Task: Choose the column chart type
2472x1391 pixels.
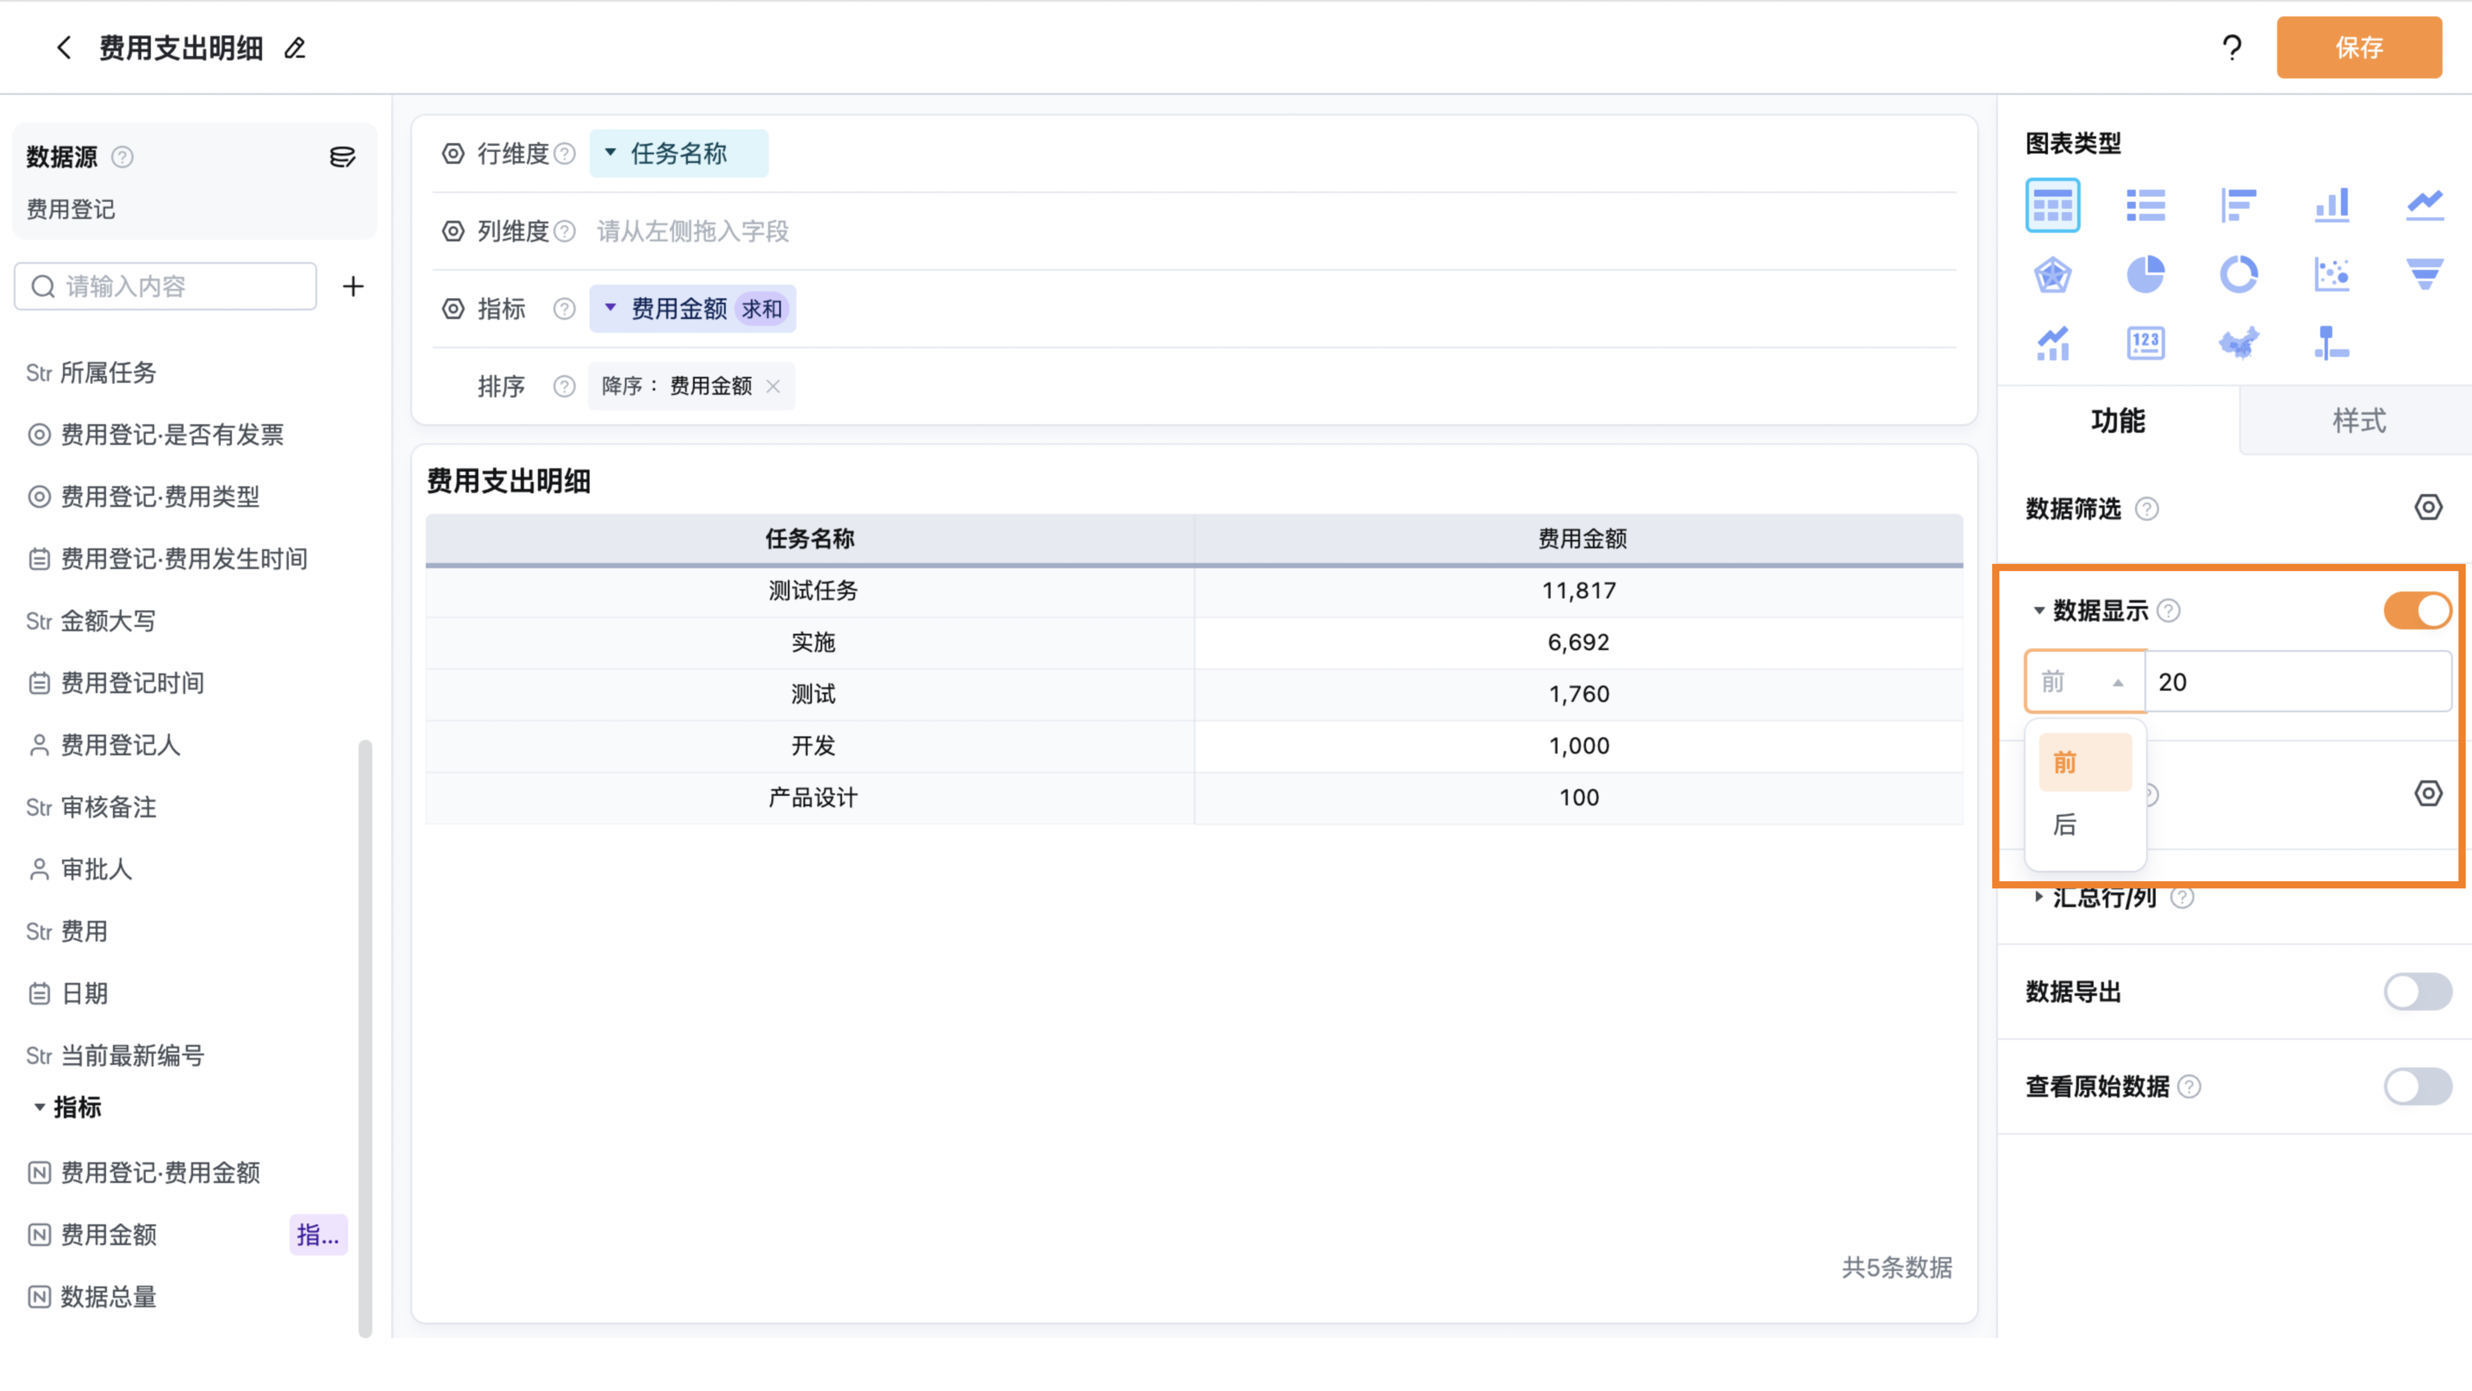Action: (2332, 205)
